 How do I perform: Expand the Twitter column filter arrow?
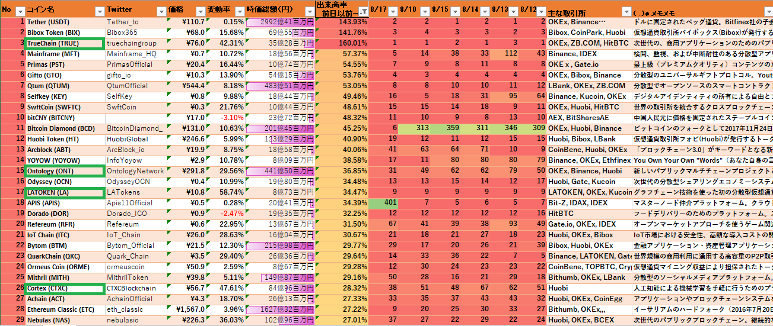pyautogui.click(x=161, y=11)
